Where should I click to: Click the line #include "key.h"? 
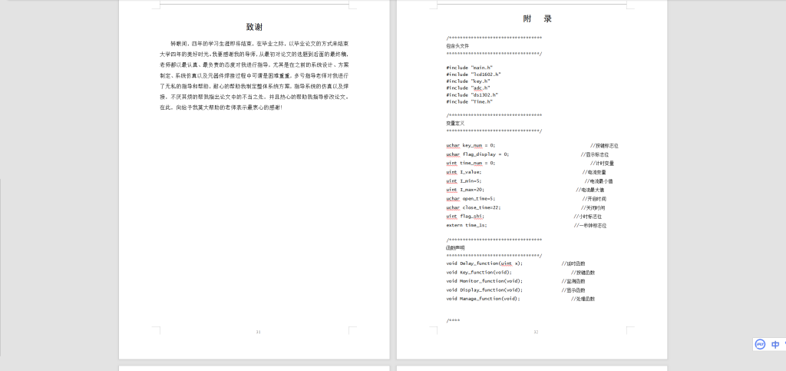pyautogui.click(x=468, y=81)
